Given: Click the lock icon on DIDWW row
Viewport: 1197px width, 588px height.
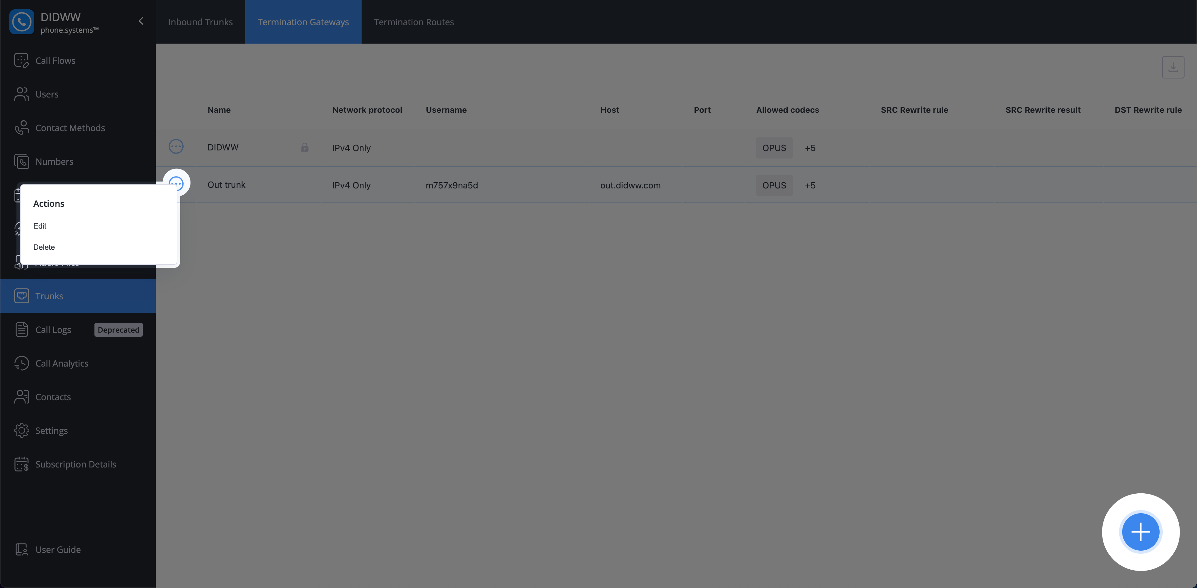Looking at the screenshot, I should point(304,147).
